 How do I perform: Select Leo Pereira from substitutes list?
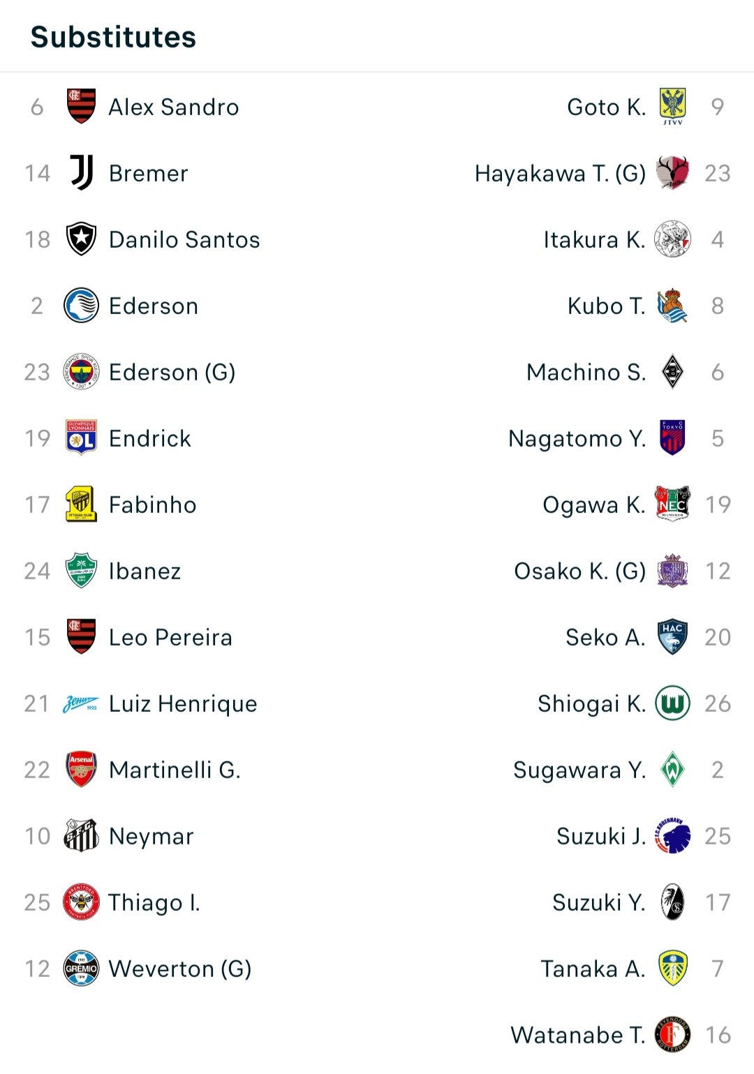click(x=170, y=637)
